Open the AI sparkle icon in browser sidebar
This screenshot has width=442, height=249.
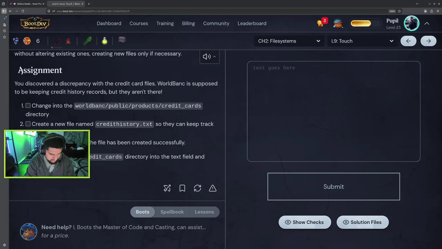[4, 18]
